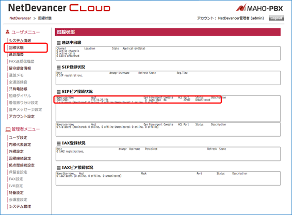
Task: Click the list icon beside SIPピア接続状況
Action: [59, 92]
